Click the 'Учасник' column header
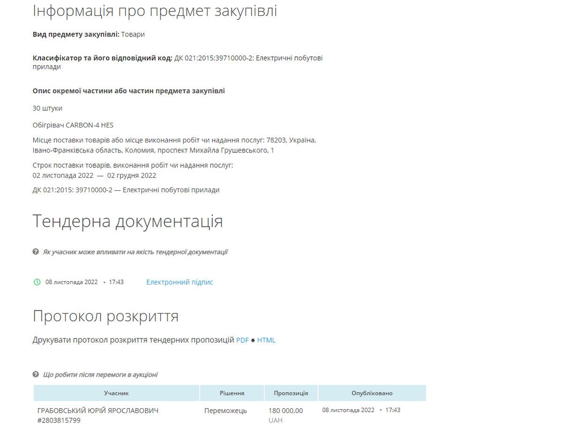Viewport: 562px width, 443px height. [116, 393]
